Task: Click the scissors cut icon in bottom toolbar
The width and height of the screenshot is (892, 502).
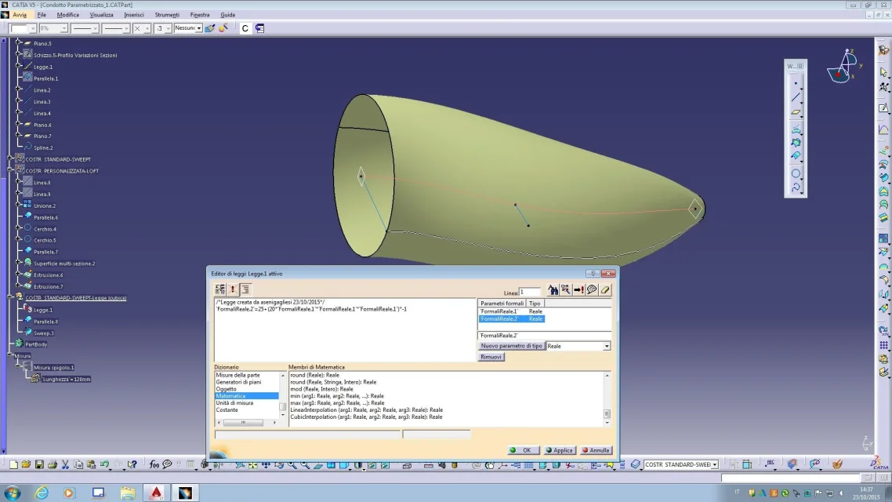Action: pos(65,464)
